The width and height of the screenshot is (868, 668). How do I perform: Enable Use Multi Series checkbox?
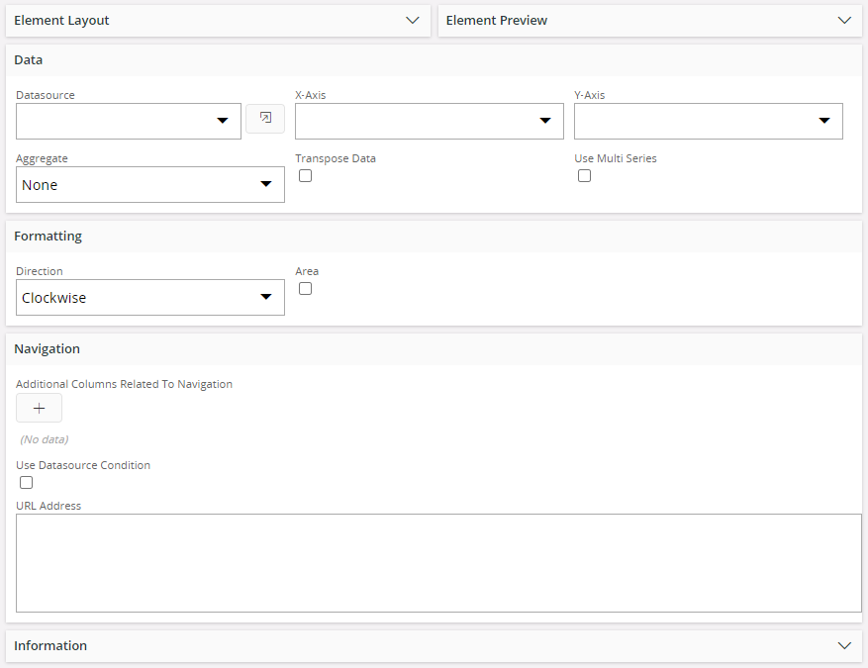pos(584,175)
